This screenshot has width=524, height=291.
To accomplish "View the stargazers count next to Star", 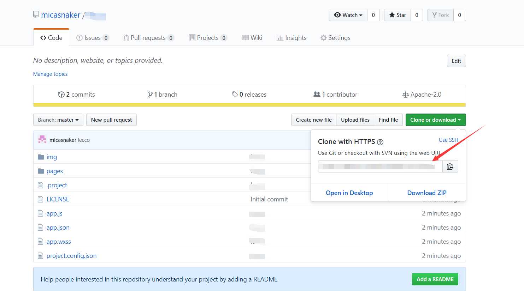I will [417, 15].
